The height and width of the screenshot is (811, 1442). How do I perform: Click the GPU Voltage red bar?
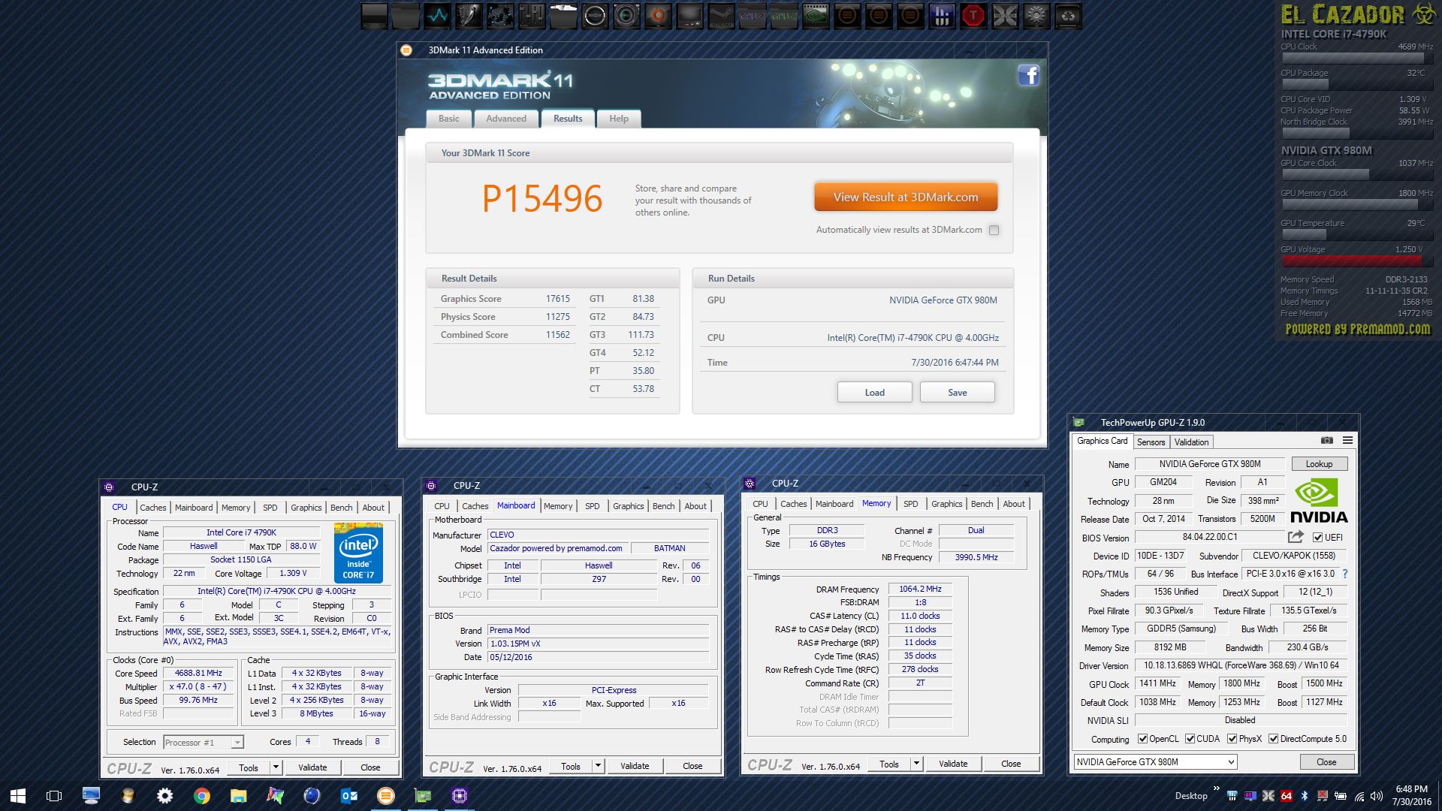pos(1351,261)
